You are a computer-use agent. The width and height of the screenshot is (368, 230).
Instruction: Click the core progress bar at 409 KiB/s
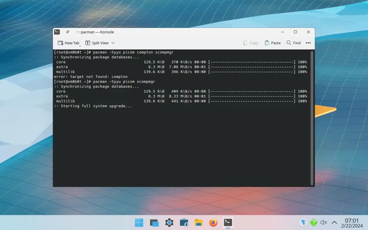(x=252, y=91)
